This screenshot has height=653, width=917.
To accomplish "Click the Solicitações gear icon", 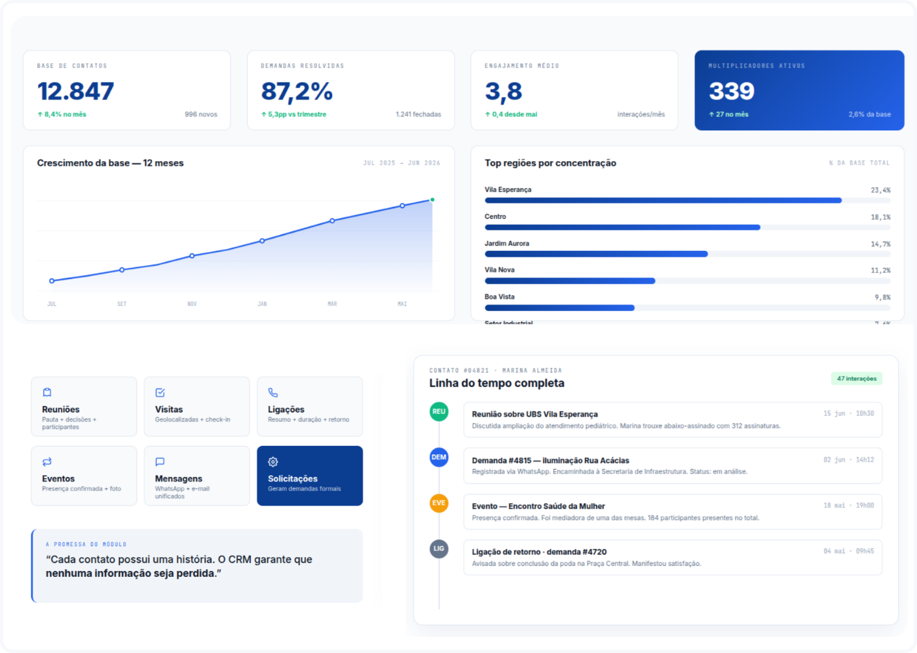I will pyautogui.click(x=273, y=462).
